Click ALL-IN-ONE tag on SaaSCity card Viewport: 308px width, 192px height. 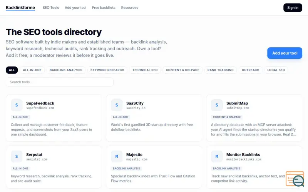coord(121,117)
